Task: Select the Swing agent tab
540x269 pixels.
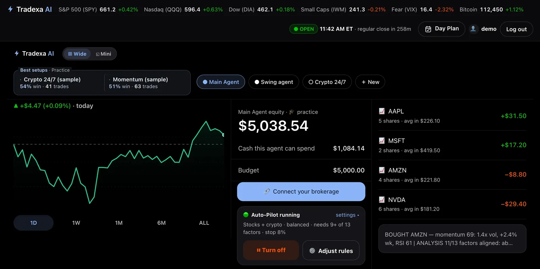Action: [x=274, y=82]
